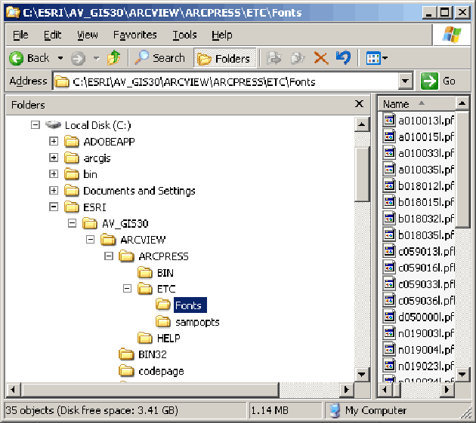Open the Edit menu
This screenshot has height=423, width=476.
52,35
